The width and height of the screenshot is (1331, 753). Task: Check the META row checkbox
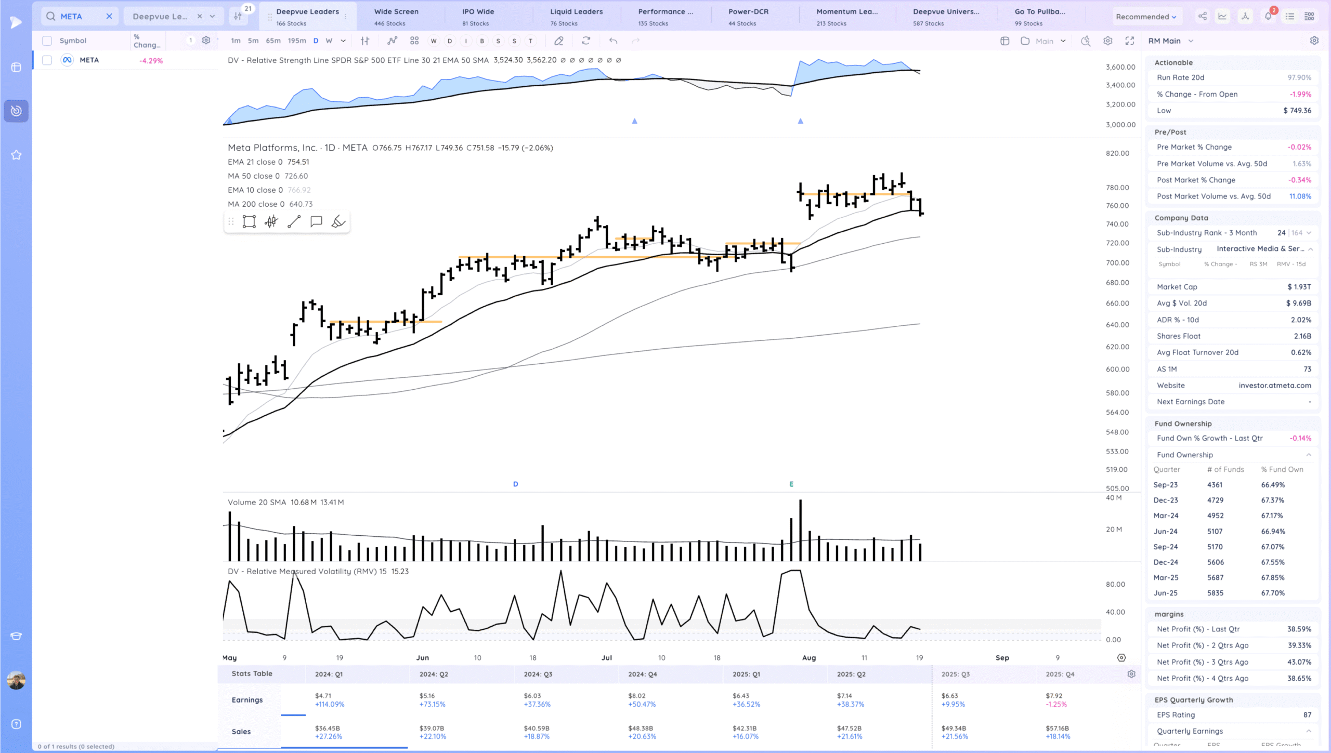(x=47, y=60)
